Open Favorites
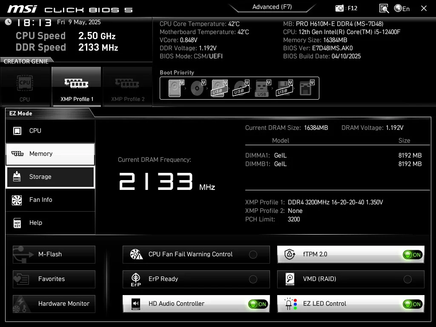Viewport: 436px width, 327px height. click(54, 279)
